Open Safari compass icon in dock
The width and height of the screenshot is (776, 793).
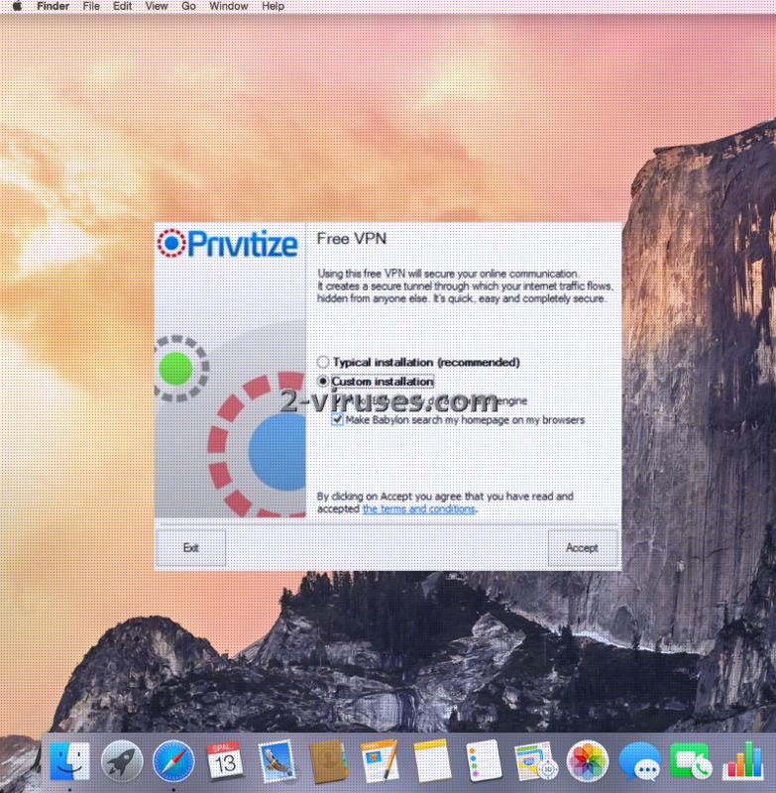click(173, 761)
